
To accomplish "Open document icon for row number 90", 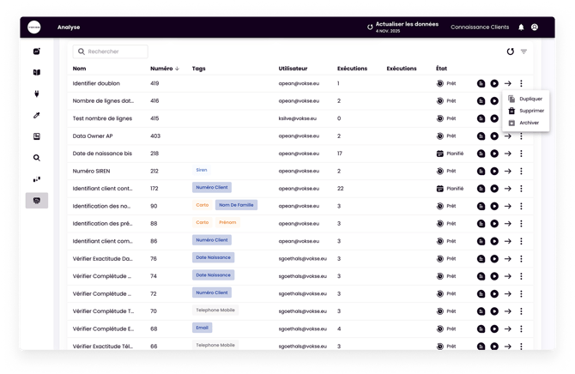I will [481, 206].
